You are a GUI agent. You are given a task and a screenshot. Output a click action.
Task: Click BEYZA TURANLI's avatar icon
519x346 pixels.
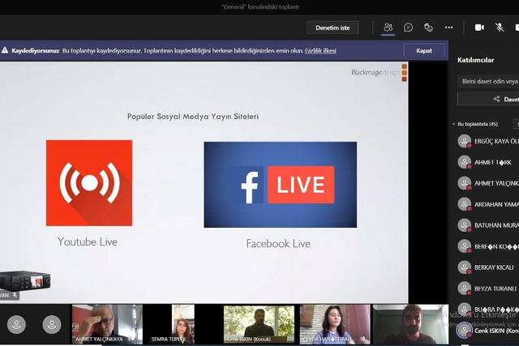tap(465, 288)
